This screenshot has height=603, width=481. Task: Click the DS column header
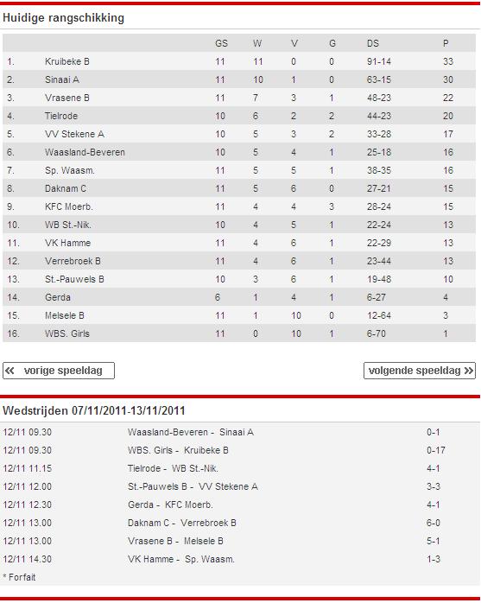(x=372, y=43)
